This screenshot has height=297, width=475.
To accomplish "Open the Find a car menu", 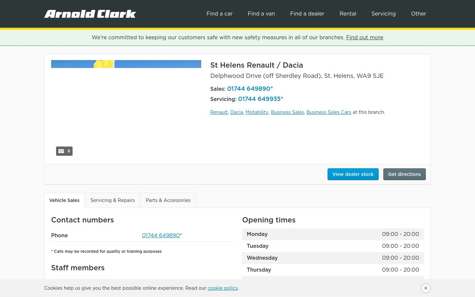I will pyautogui.click(x=219, y=14).
